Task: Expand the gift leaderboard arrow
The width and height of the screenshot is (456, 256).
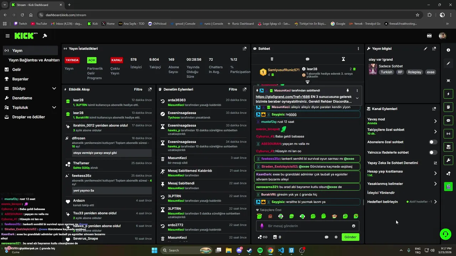Action: coord(307,82)
